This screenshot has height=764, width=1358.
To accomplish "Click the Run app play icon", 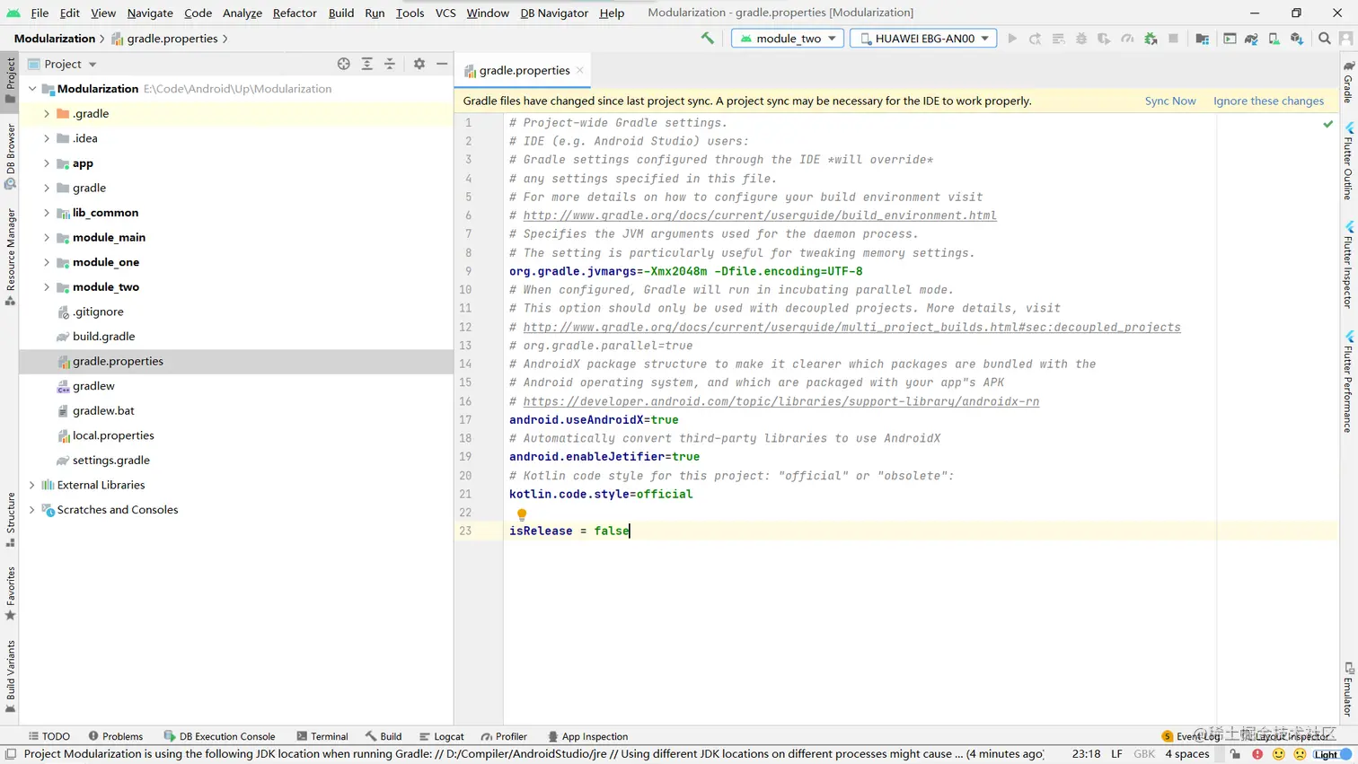I will [x=1012, y=39].
